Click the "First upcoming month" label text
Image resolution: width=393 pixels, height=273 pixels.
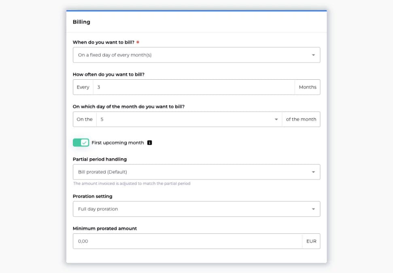pos(118,143)
